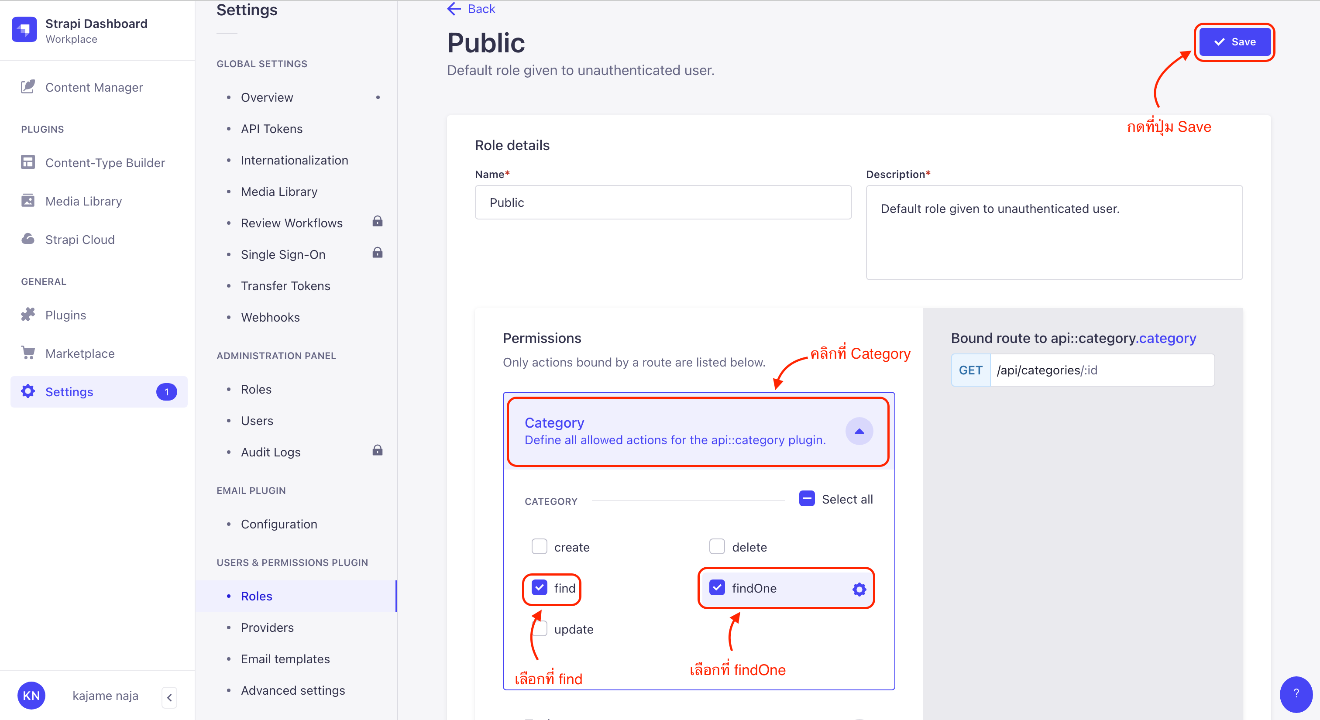Uncheck the findOne permission checkbox

pos(717,587)
